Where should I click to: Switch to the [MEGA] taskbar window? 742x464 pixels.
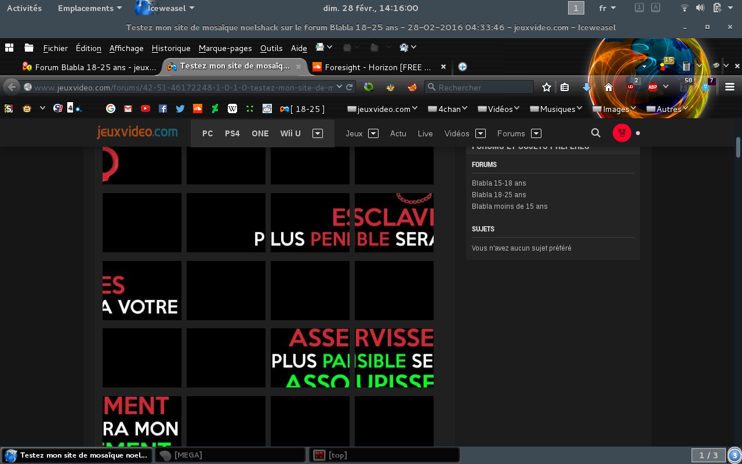pyautogui.click(x=230, y=455)
